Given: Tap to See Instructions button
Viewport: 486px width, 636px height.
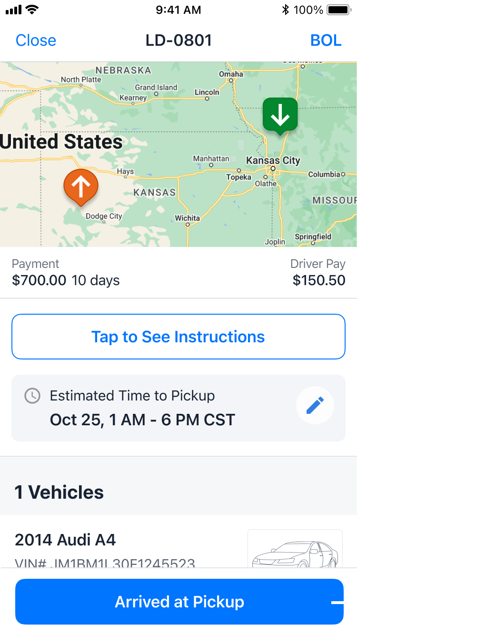Looking at the screenshot, I should [179, 337].
